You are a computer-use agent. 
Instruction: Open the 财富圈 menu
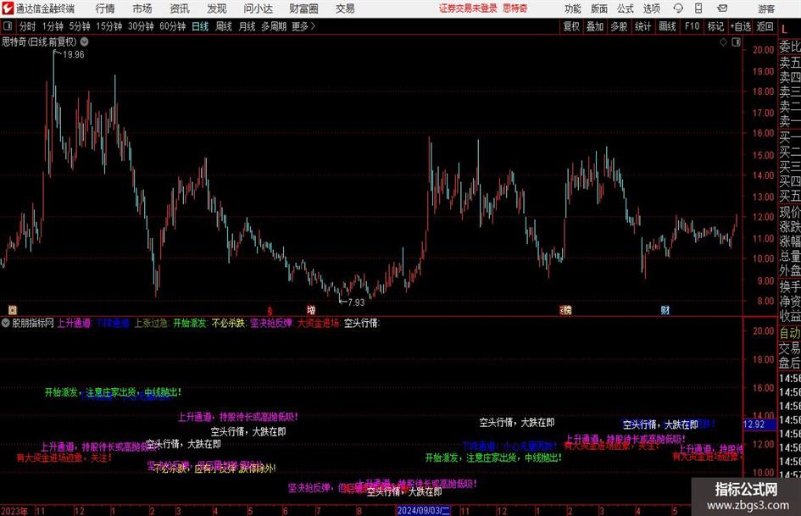[x=303, y=8]
